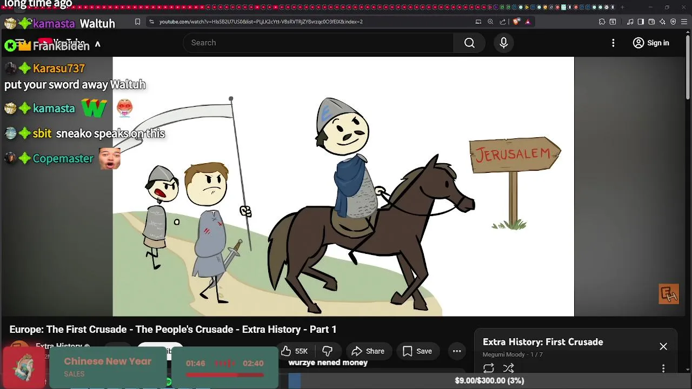Click the orange channel watermark icon on video
Screen dimensions: 692x389
pos(669,294)
